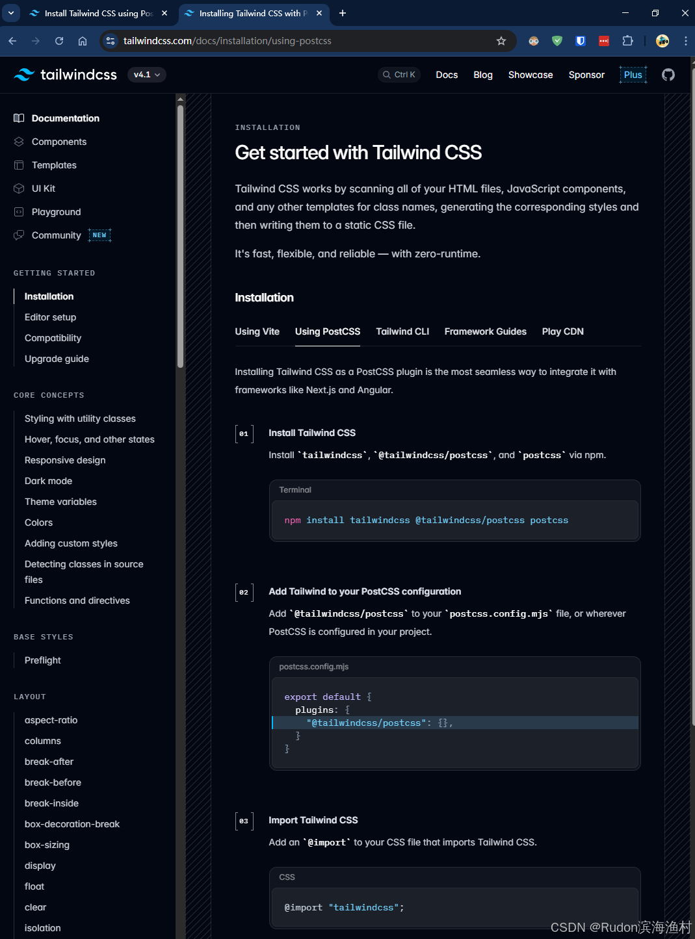Click the @import "tailwindcss" code line
695x939 pixels.
pyautogui.click(x=344, y=907)
